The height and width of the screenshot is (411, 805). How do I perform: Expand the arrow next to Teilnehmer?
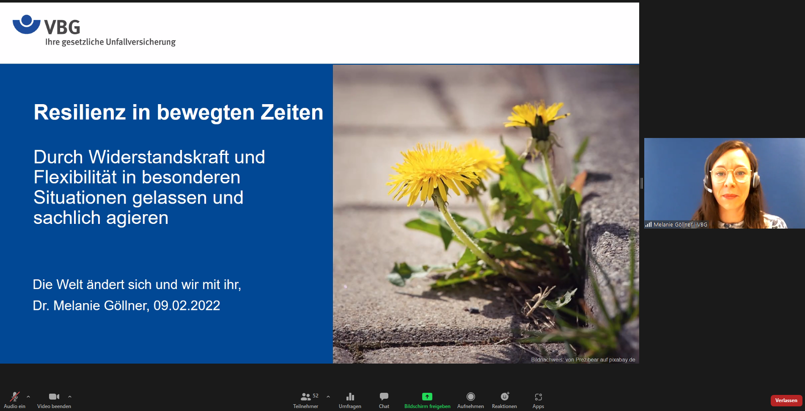tap(328, 397)
